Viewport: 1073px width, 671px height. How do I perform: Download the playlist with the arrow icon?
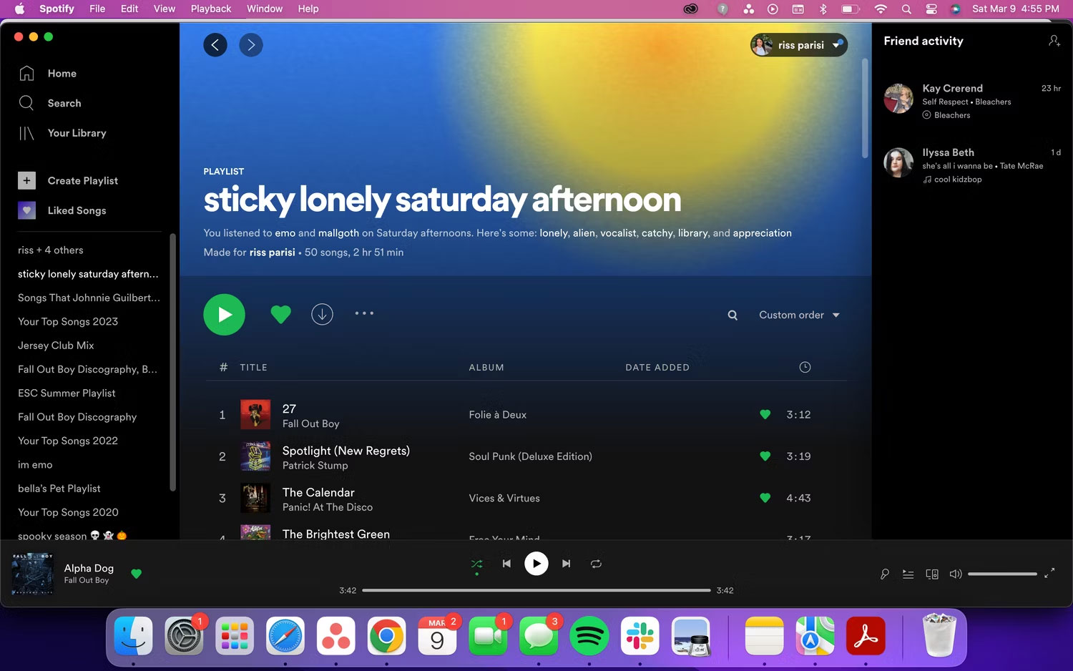pos(322,314)
